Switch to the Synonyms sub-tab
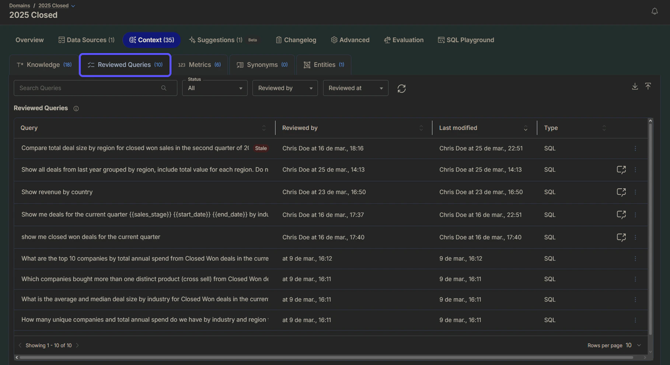 coord(262,65)
